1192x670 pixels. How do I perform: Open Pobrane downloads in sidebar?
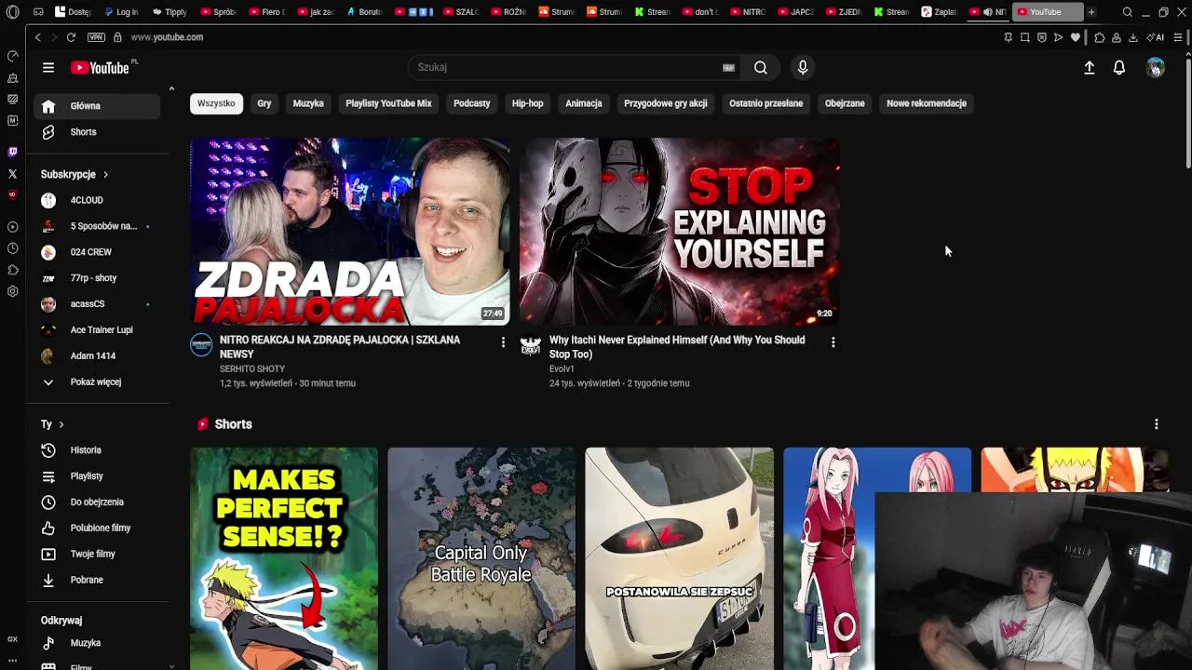(97, 580)
